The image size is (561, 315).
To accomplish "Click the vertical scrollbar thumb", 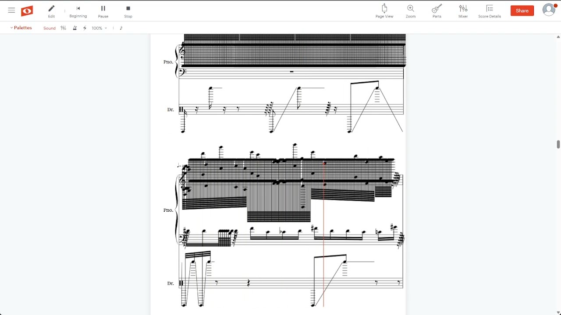I will point(558,144).
